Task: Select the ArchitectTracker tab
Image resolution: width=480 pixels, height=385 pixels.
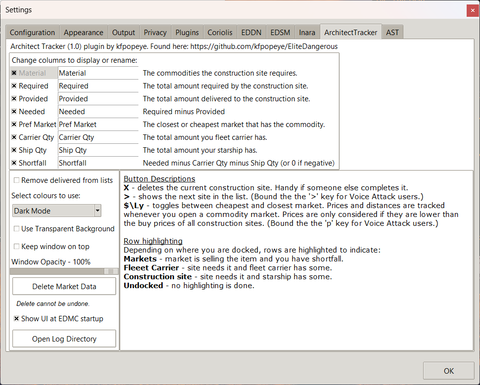Action: 351,32
